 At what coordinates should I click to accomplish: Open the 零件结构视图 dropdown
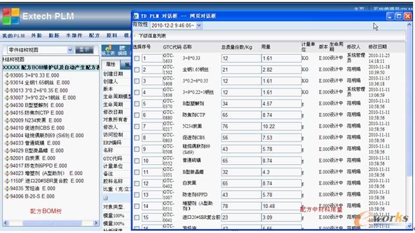pyautogui.click(x=70, y=49)
